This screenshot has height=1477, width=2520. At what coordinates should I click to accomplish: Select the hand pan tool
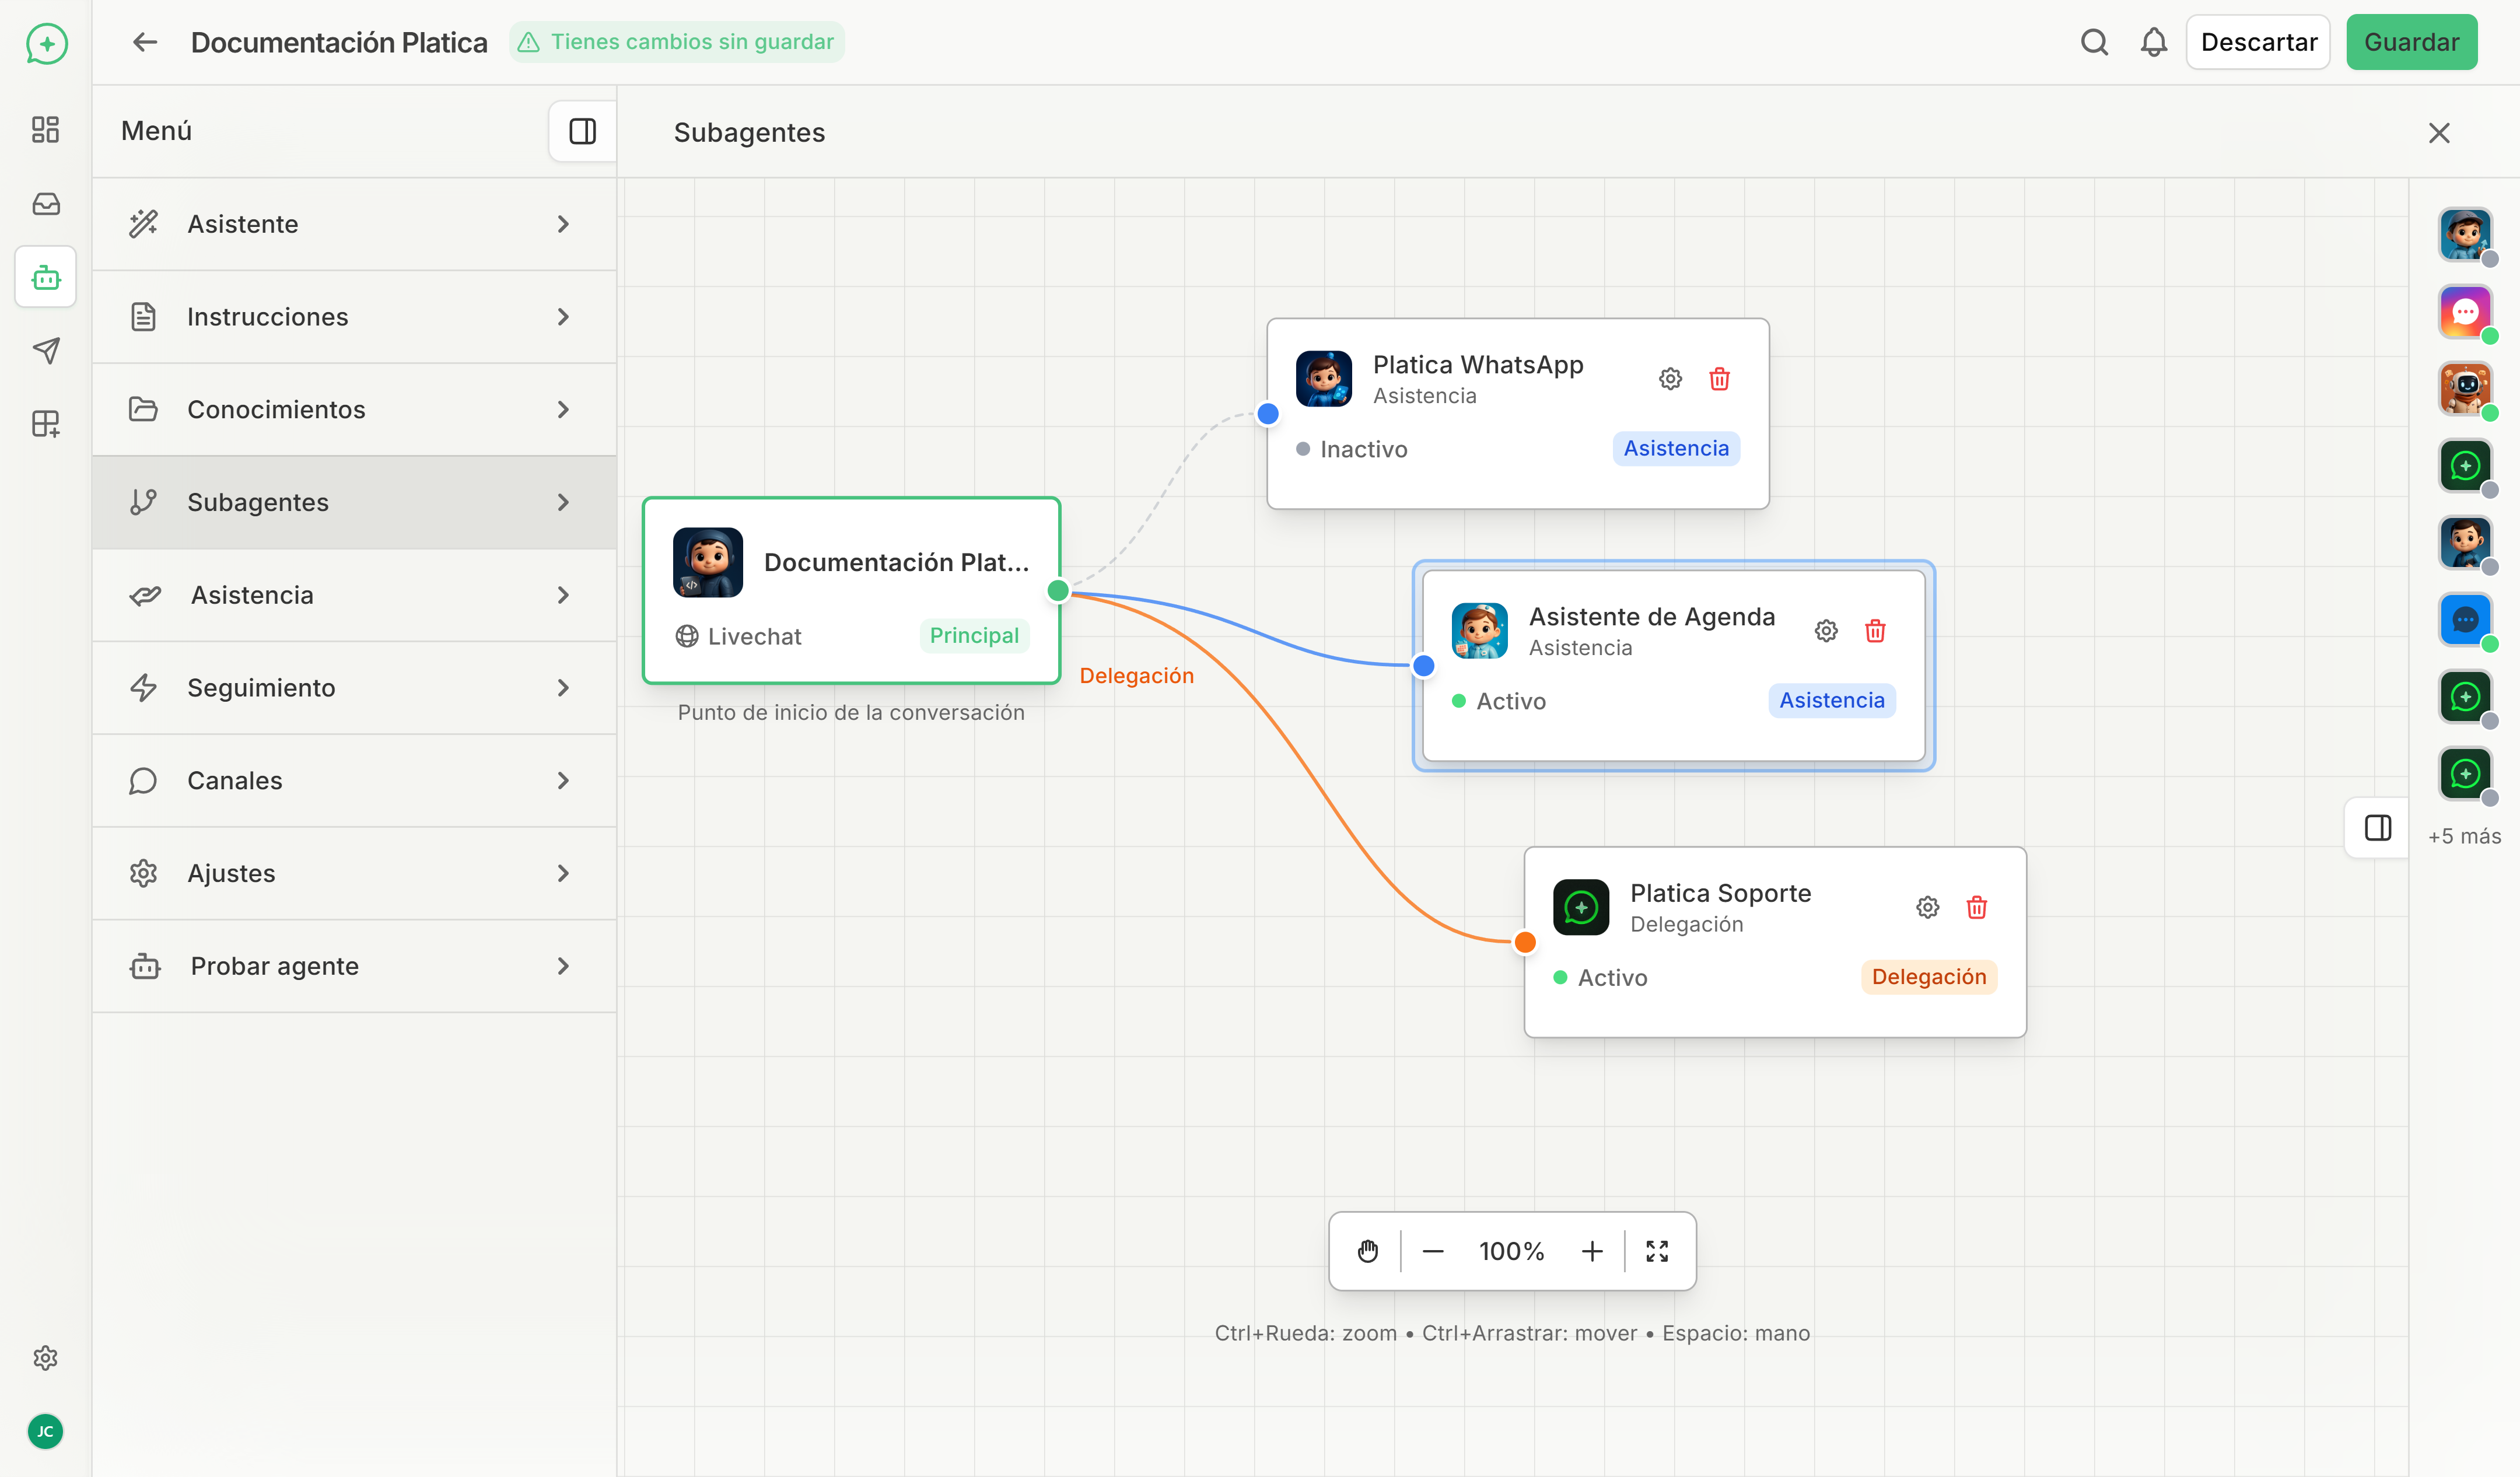(1367, 1251)
